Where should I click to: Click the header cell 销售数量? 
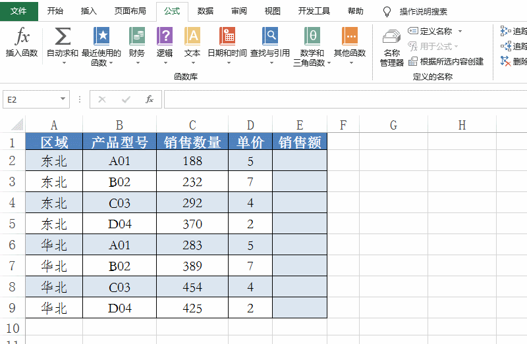pyautogui.click(x=192, y=141)
